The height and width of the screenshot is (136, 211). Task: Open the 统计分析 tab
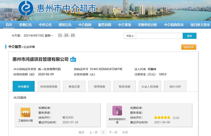coord(175,86)
